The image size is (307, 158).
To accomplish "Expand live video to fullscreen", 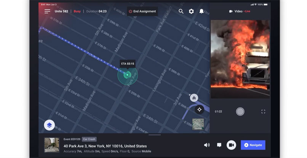I will pyautogui.click(x=263, y=112).
